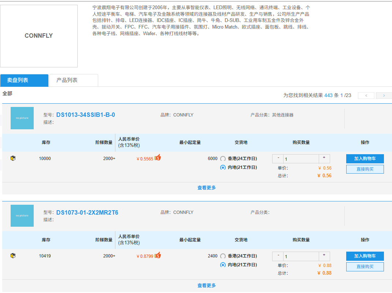Viewport: 392px width, 293px height.
Task: Click the no-picture thumbnail of DS1073-01-2X2MR2T6
Action: pos(22,215)
